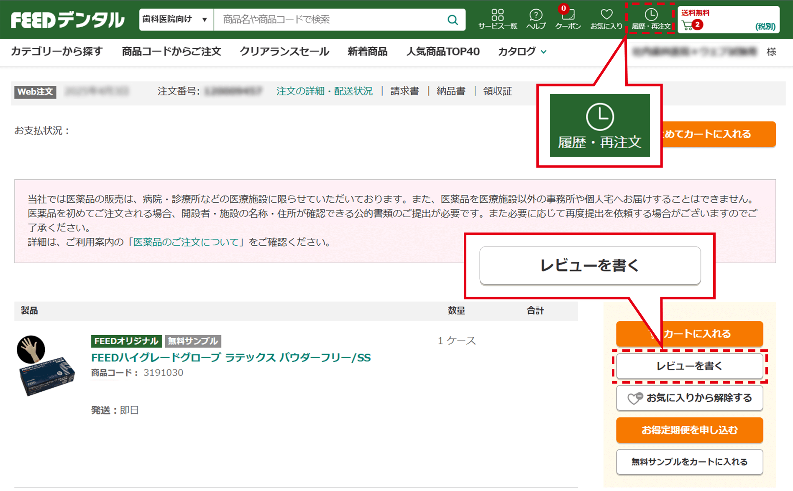The image size is (793, 491).
Task: Open the shopping cart icon
Action: click(689, 25)
